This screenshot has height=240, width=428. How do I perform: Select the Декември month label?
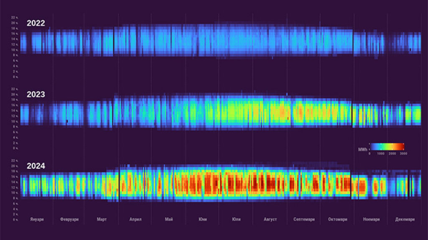[405, 219]
